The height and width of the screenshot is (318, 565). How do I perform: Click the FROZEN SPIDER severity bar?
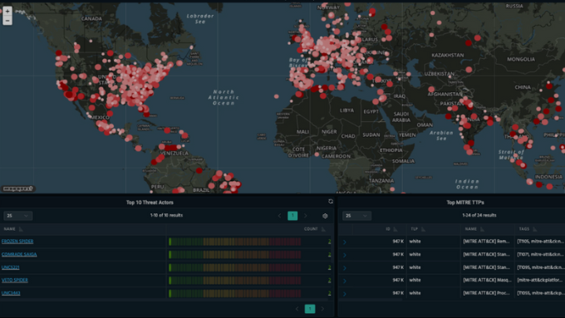(x=234, y=242)
